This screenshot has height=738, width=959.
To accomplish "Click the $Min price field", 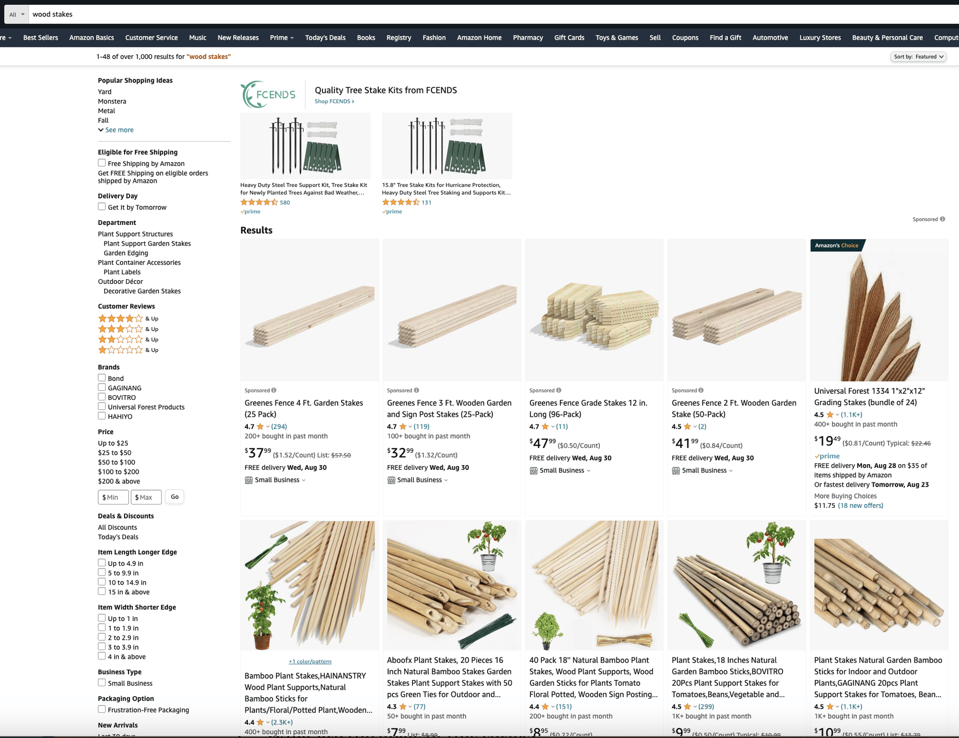I will pos(113,497).
